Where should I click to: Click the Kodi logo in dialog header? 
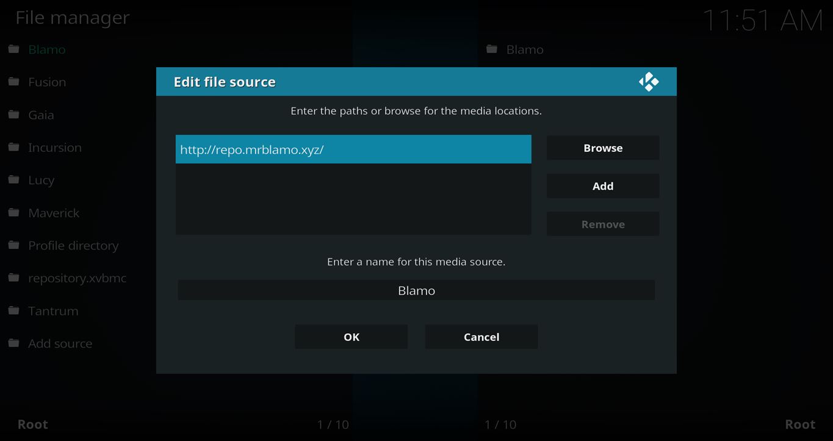click(648, 82)
